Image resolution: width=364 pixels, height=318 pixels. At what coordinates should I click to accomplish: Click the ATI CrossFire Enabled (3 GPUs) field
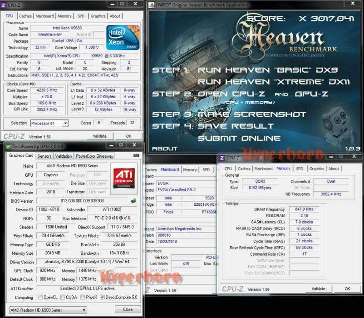(x=87, y=288)
